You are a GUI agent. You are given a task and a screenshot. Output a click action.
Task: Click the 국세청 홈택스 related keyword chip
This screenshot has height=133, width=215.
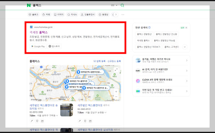click(x=143, y=40)
